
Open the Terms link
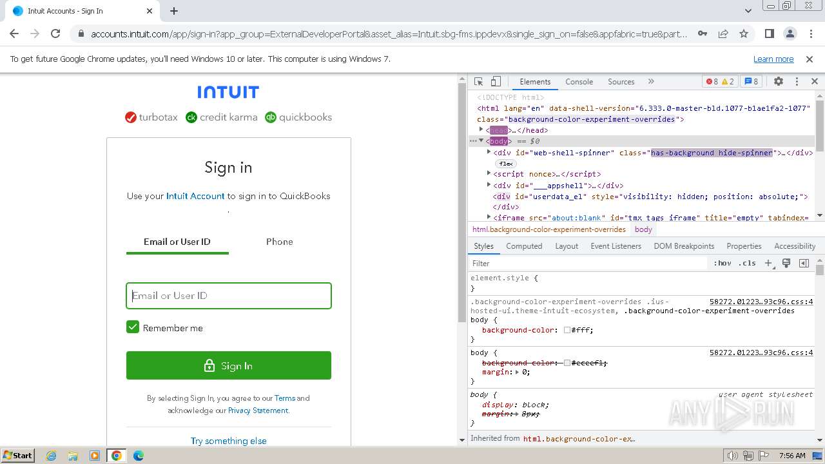click(x=285, y=398)
